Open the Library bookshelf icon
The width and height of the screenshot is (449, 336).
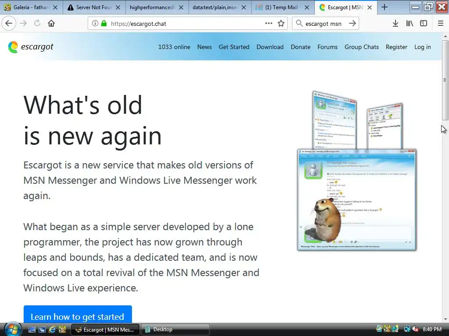(x=410, y=24)
